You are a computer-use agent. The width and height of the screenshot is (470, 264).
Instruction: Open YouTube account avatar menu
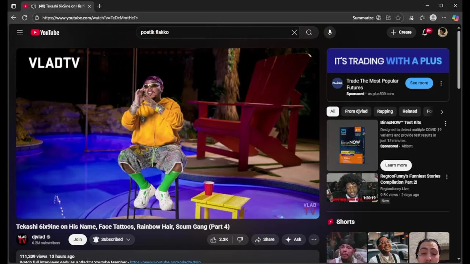[x=442, y=32]
